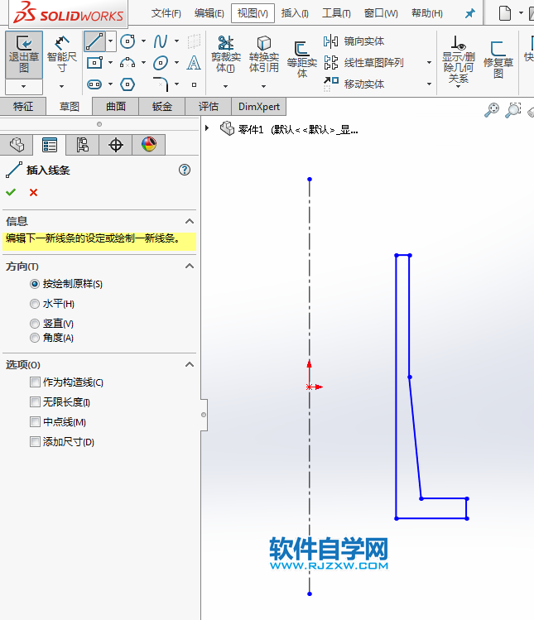
Task: Expand the 零件1 flyout tree
Action: click(207, 128)
